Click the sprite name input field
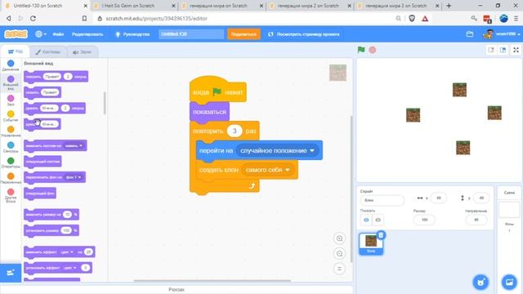 tap(382, 200)
